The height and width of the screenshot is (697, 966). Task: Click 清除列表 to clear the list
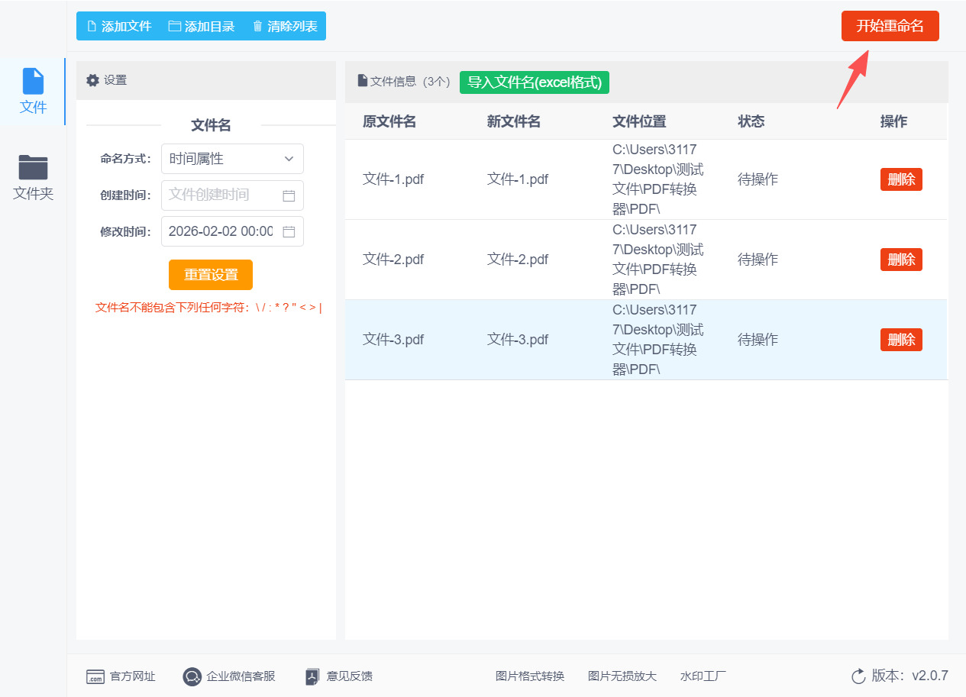[x=285, y=26]
